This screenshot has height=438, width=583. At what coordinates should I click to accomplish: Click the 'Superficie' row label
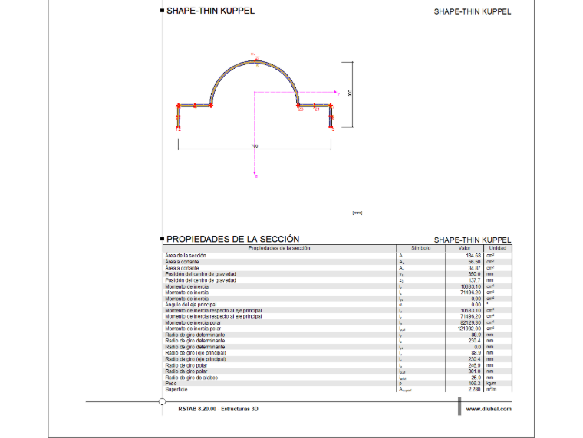click(x=176, y=389)
